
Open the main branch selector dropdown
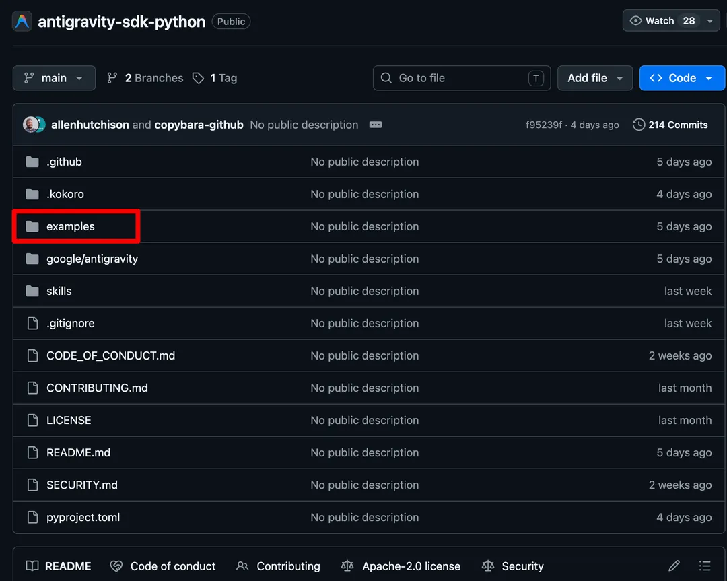pos(54,78)
